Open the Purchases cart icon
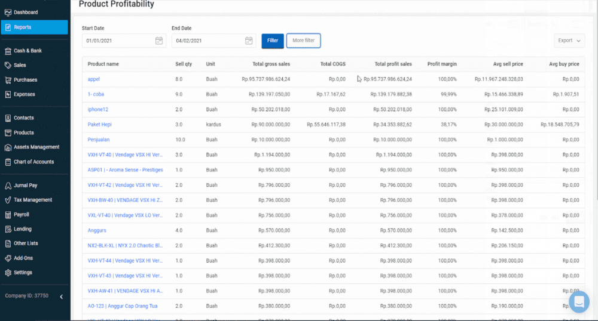 [x=8, y=80]
